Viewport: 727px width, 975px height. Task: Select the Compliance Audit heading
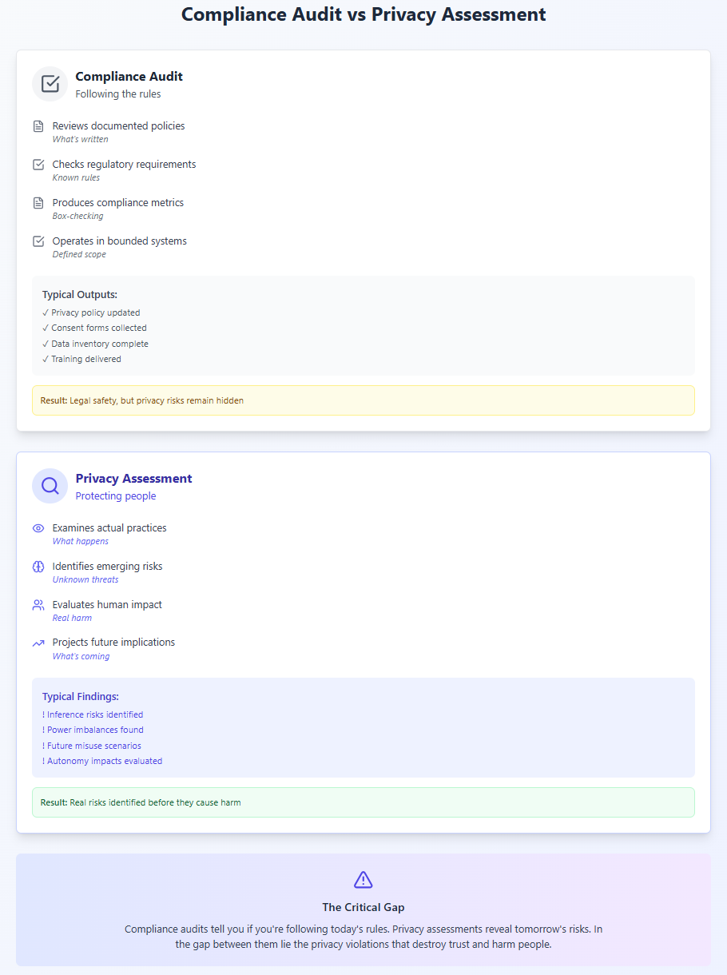129,77
